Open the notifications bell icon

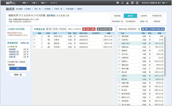123,3
